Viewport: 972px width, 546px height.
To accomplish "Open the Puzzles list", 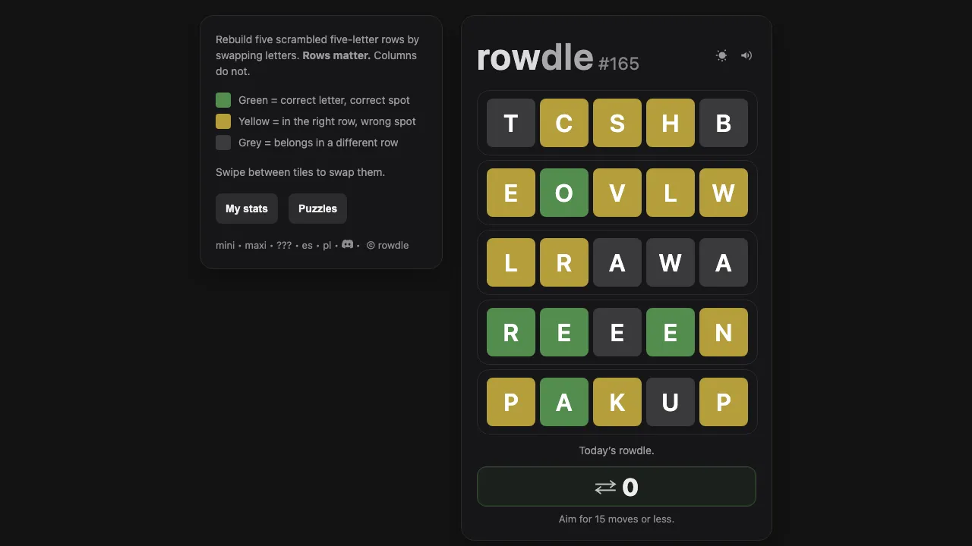I will click(x=317, y=209).
